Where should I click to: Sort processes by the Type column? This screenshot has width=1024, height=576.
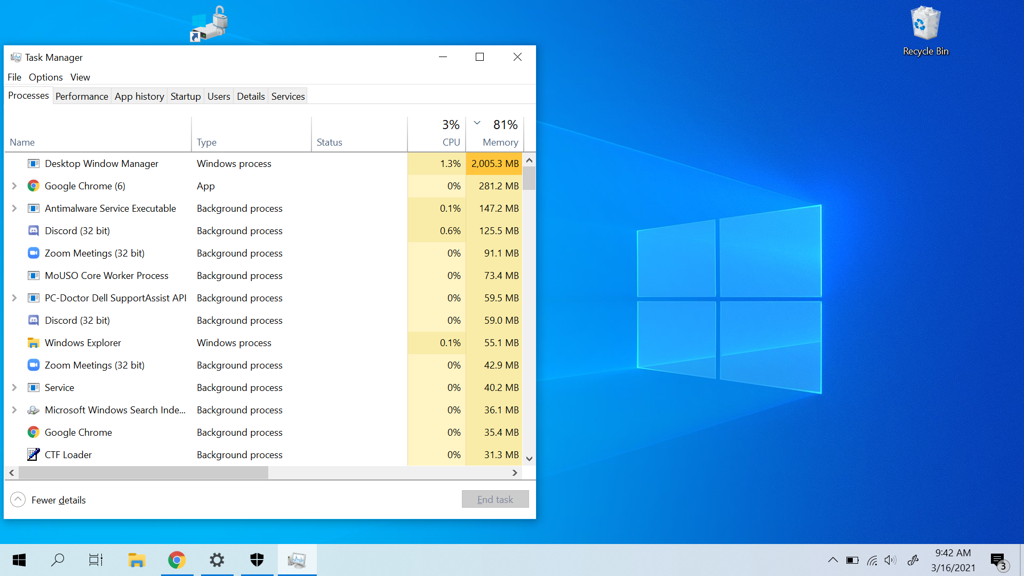[x=251, y=134]
